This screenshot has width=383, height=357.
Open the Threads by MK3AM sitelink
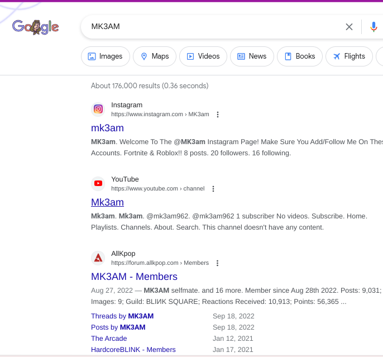coord(122,316)
